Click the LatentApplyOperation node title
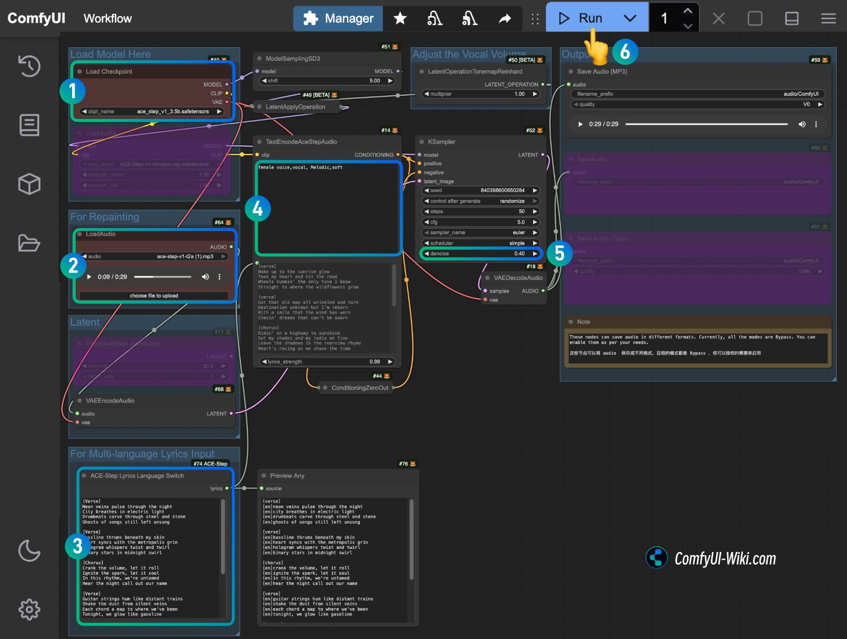This screenshot has height=639, width=847. (x=295, y=107)
